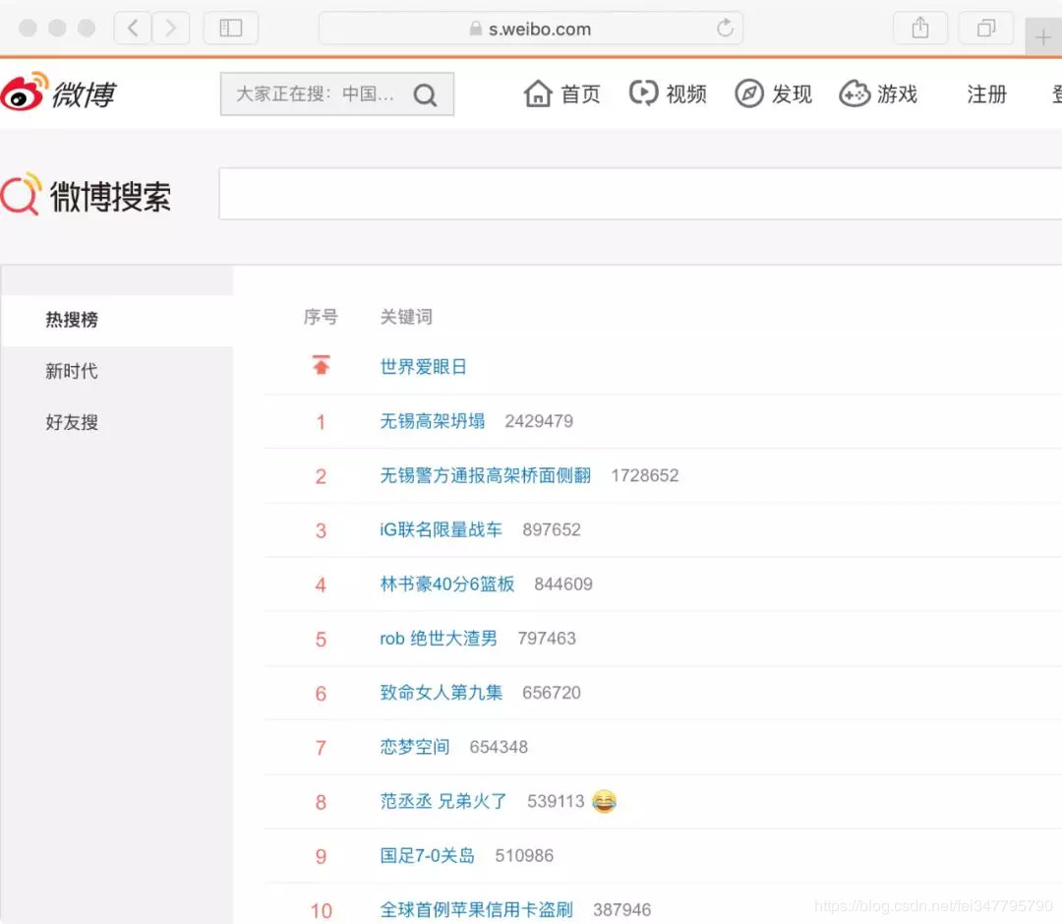1062x924 pixels.
Task: Focus the large 微博搜索 input field
Action: click(x=640, y=194)
